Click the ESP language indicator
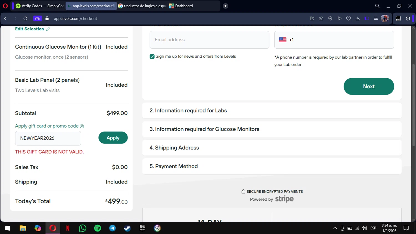 pyautogui.click(x=373, y=228)
